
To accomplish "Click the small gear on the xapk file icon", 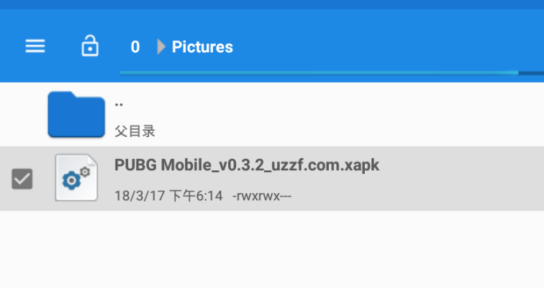I will coord(85,172).
